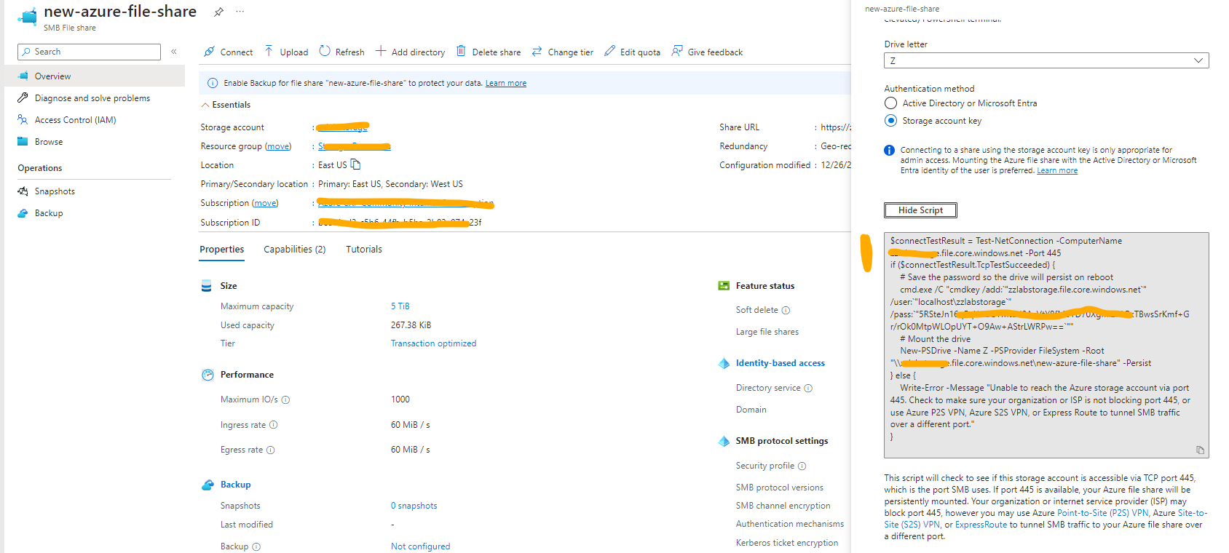Open the Backup section heading link
The height and width of the screenshot is (553, 1229).
click(x=235, y=485)
